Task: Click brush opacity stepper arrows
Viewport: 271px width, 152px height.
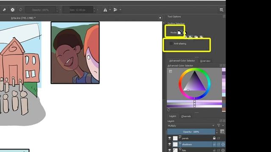Action: 58,10
